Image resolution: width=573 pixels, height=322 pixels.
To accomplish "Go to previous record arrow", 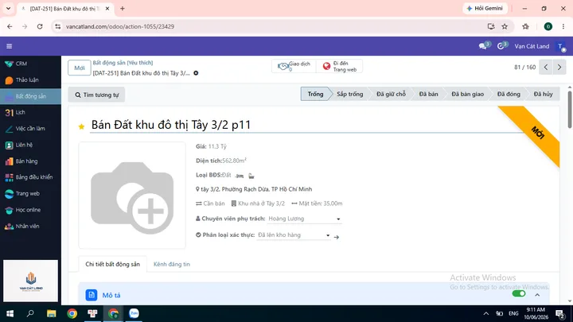I will click(x=546, y=67).
